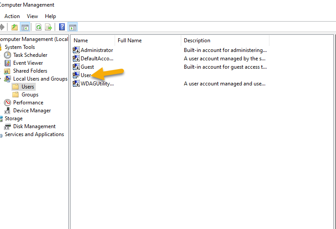Select the Device Manager icon
The image size is (336, 229).
tap(7, 111)
